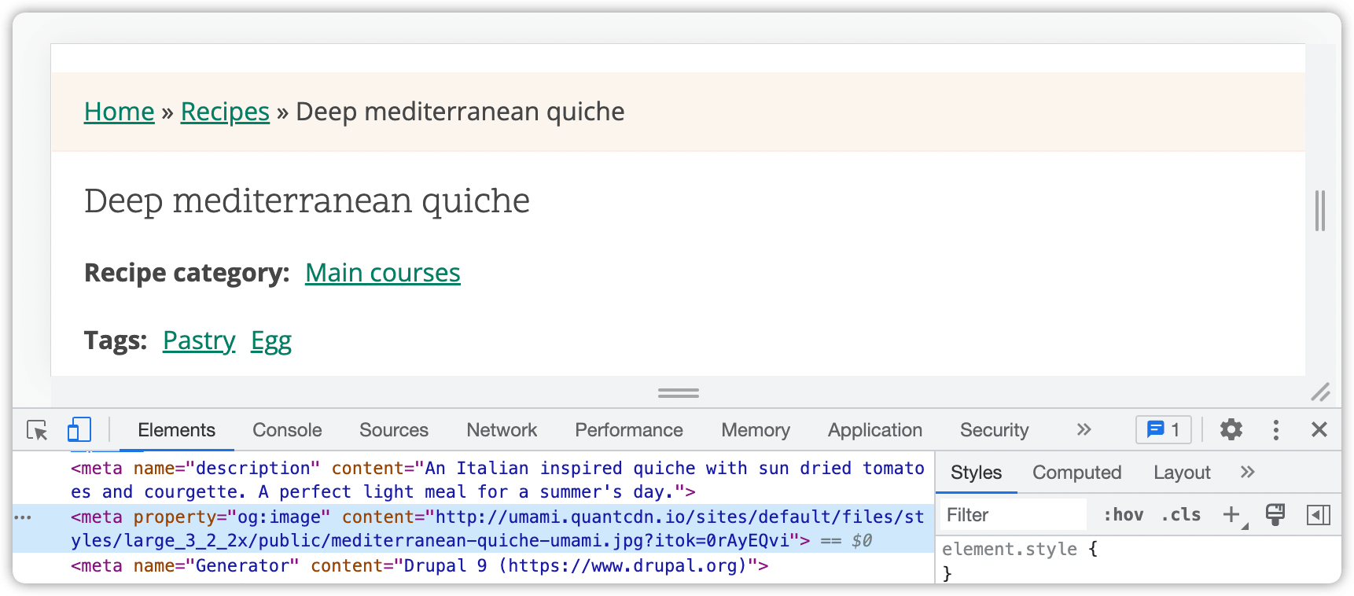Toggle the .cls classes button
The width and height of the screenshot is (1354, 596).
pos(1181,514)
